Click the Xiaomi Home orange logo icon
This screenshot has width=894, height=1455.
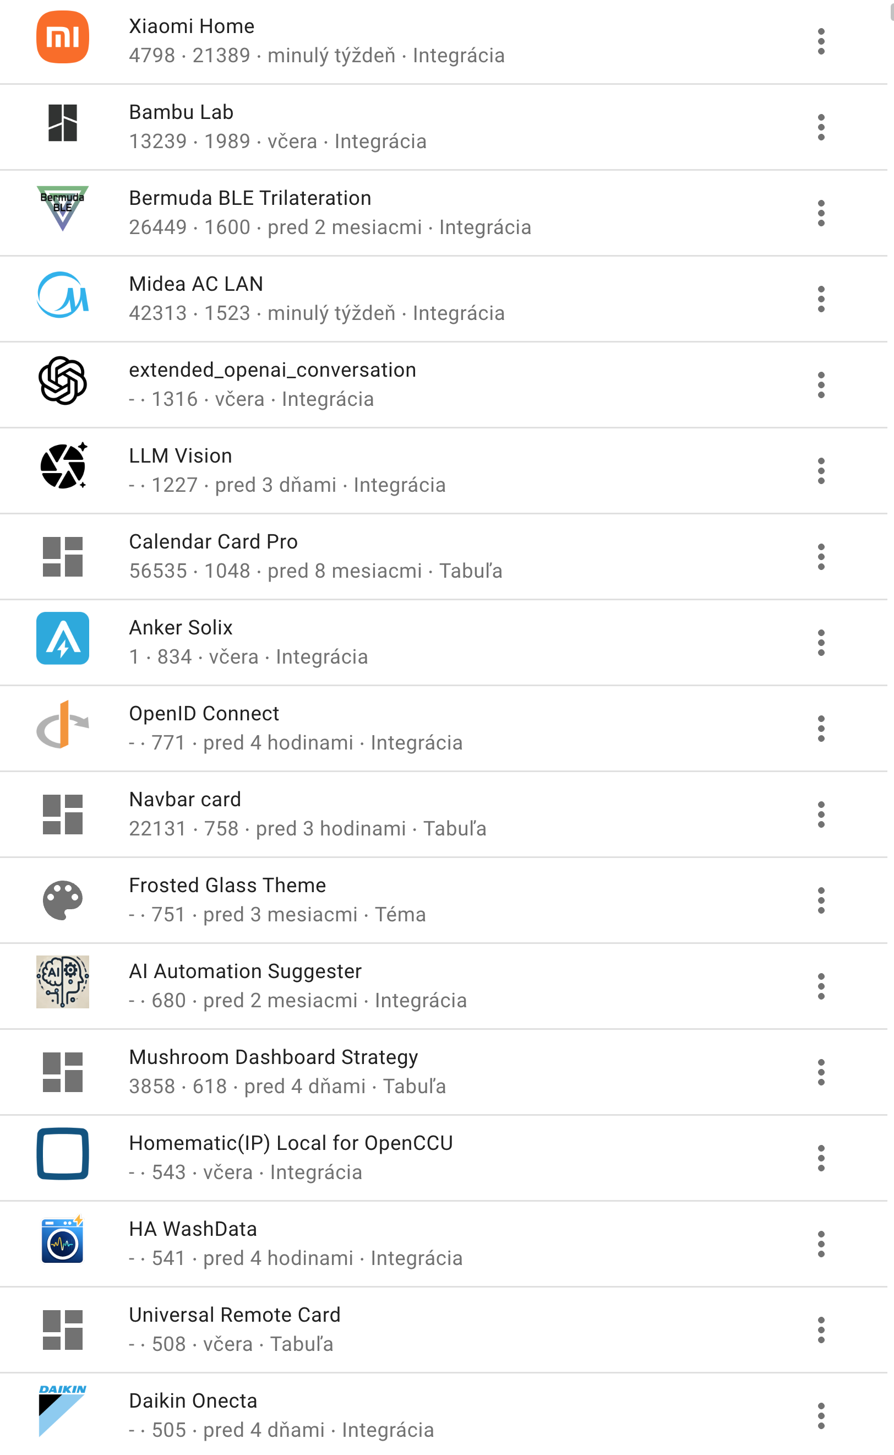tap(63, 37)
